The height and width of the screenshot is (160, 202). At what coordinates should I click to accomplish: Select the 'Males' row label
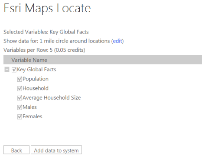pos(29,107)
